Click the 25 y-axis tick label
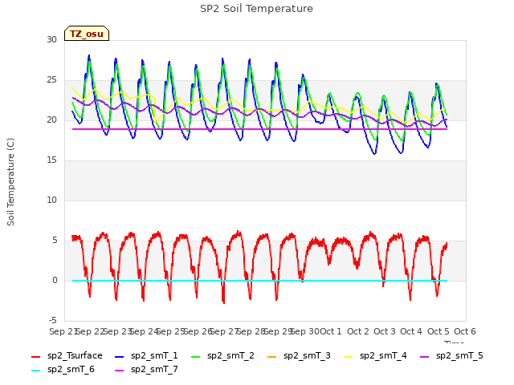Viewport: 514px width, 385px height. point(51,80)
